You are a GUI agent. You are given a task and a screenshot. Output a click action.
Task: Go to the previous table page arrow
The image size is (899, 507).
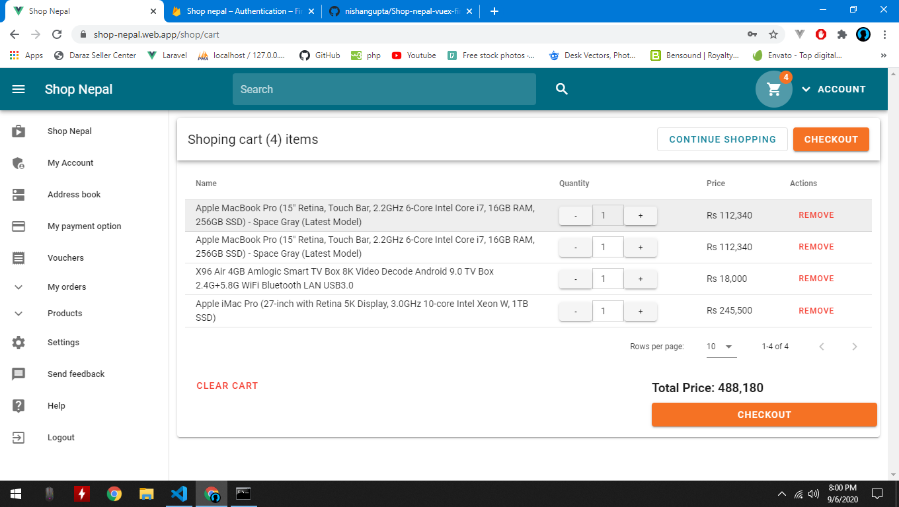[x=822, y=347]
